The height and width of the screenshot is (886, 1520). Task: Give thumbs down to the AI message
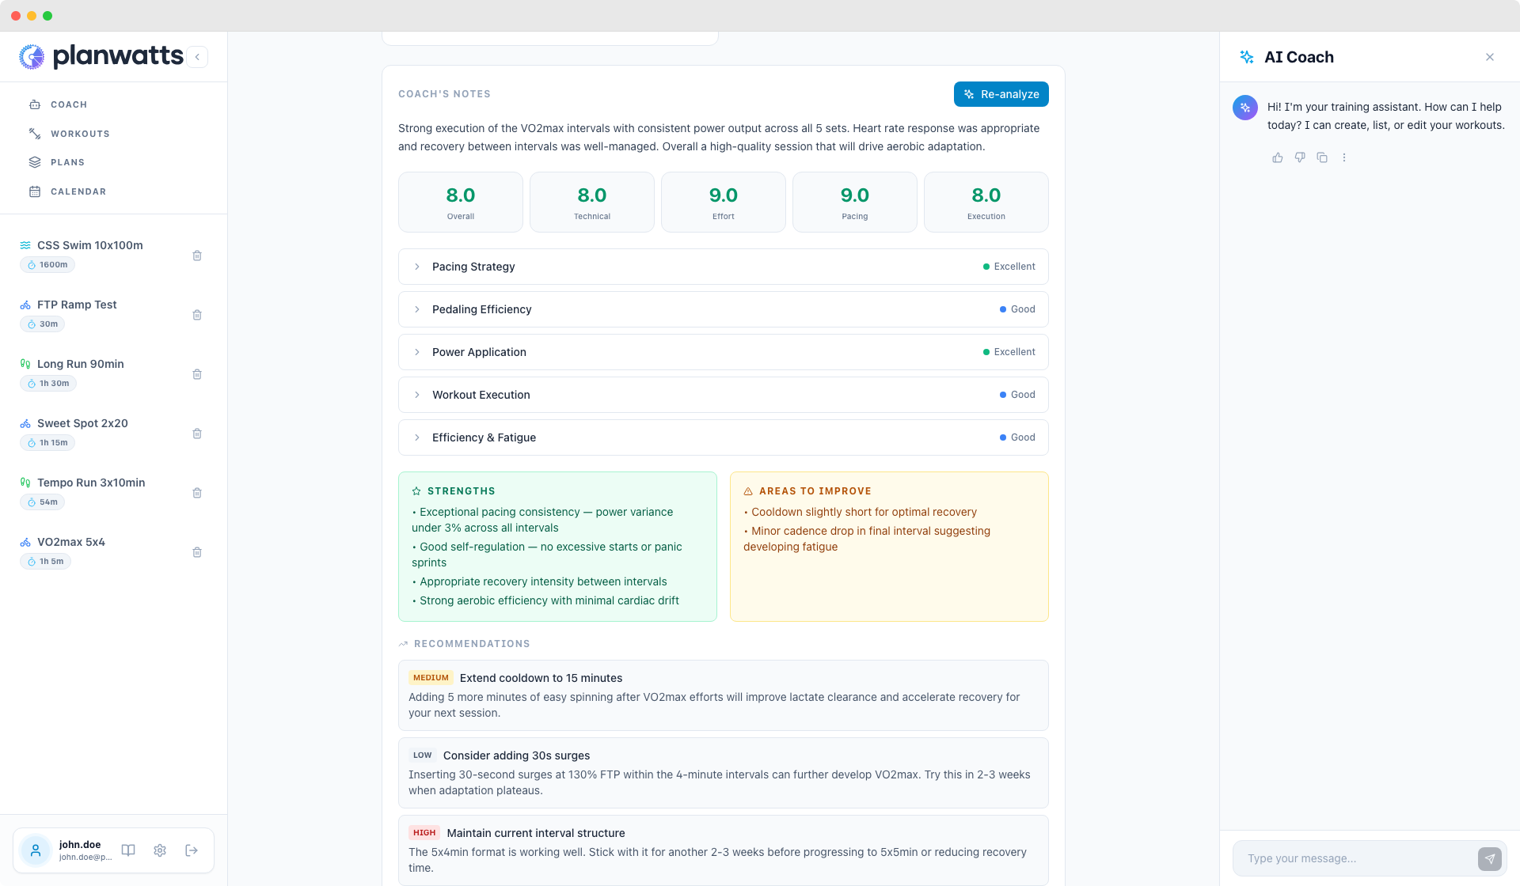click(1300, 157)
